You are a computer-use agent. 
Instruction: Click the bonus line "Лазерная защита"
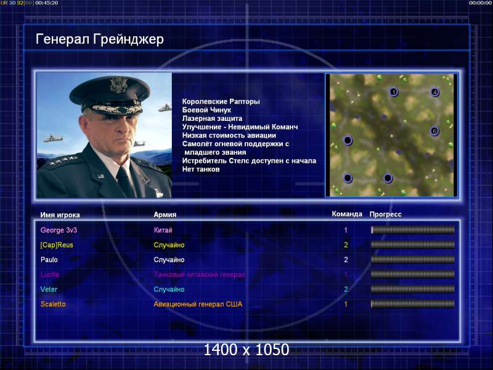pyautogui.click(x=212, y=118)
